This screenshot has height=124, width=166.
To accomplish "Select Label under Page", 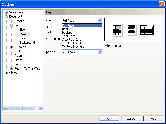I will pyautogui.click(x=23, y=38).
